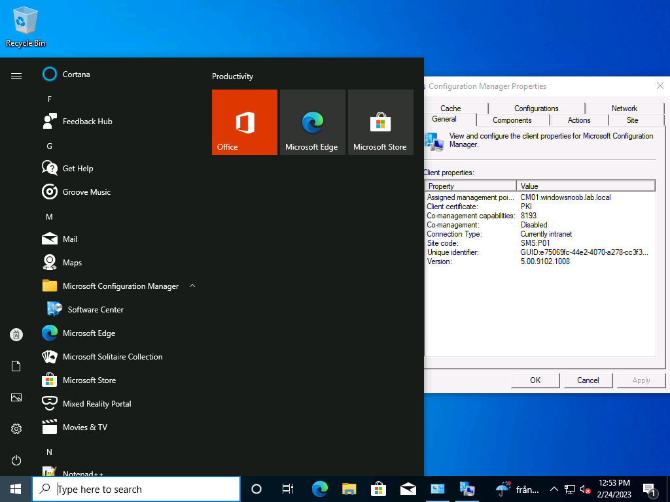Image resolution: width=670 pixels, height=502 pixels.
Task: Launch Software Center
Action: point(118,309)
